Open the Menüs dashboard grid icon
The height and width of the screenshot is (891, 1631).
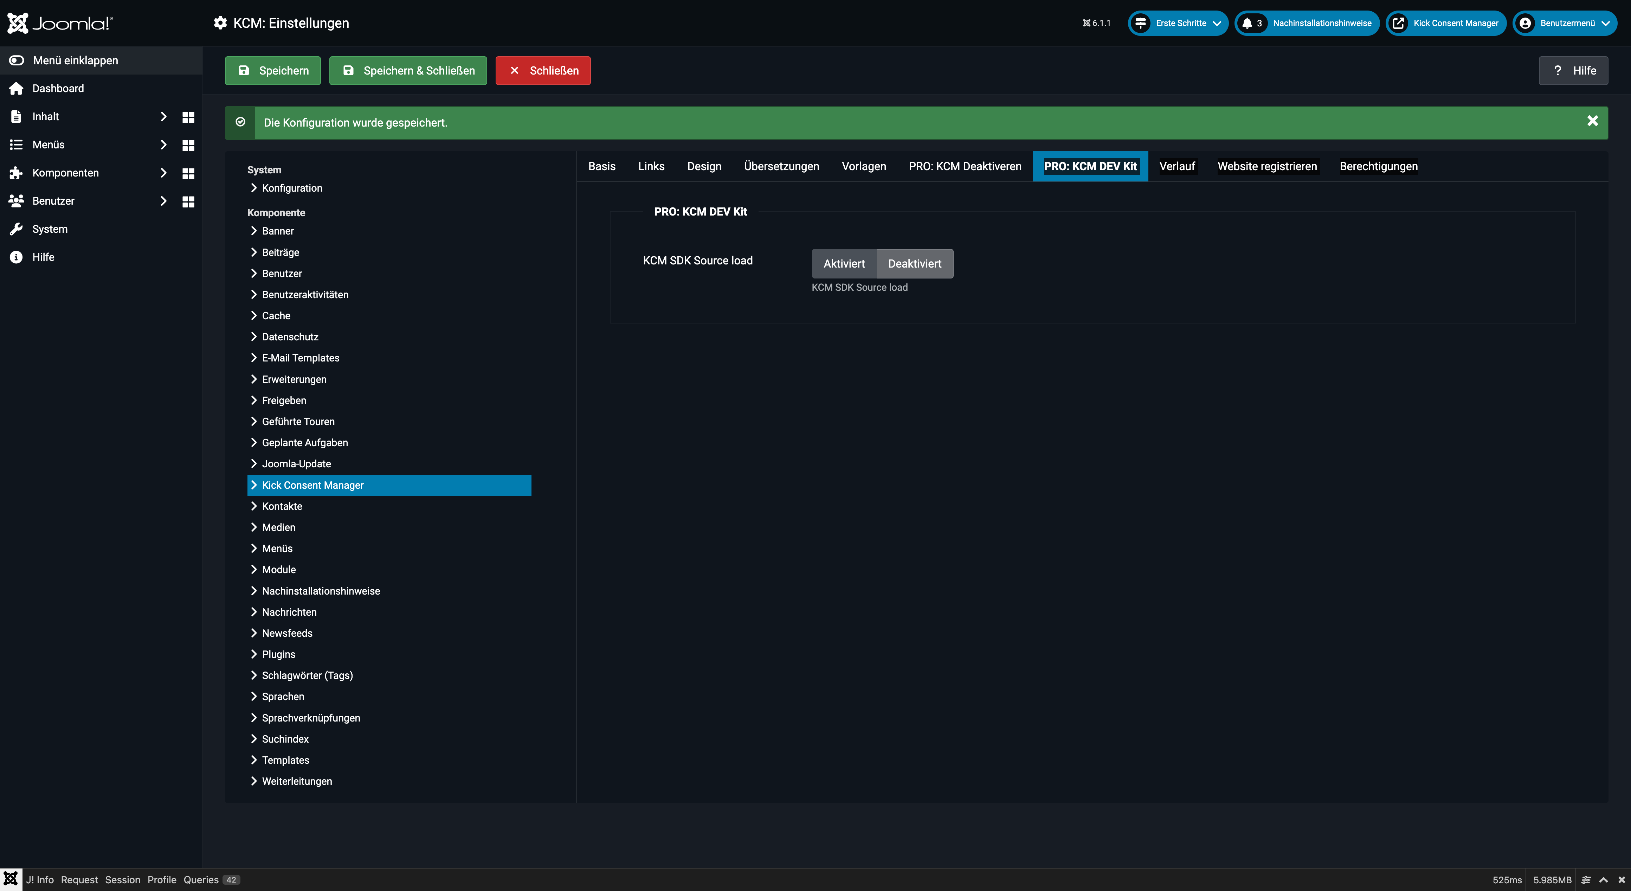tap(188, 145)
